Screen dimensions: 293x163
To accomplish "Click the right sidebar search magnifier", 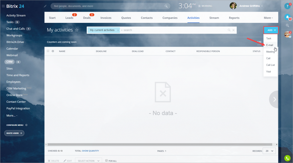I will click(x=287, y=25).
